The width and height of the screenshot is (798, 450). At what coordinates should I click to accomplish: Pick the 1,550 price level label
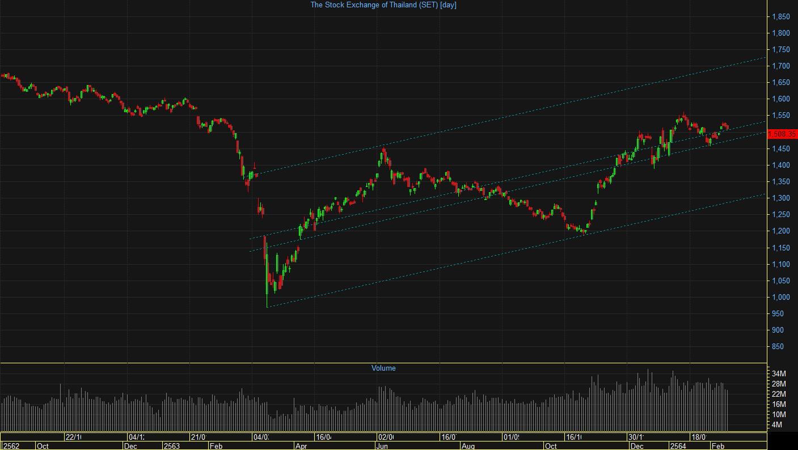[781, 116]
